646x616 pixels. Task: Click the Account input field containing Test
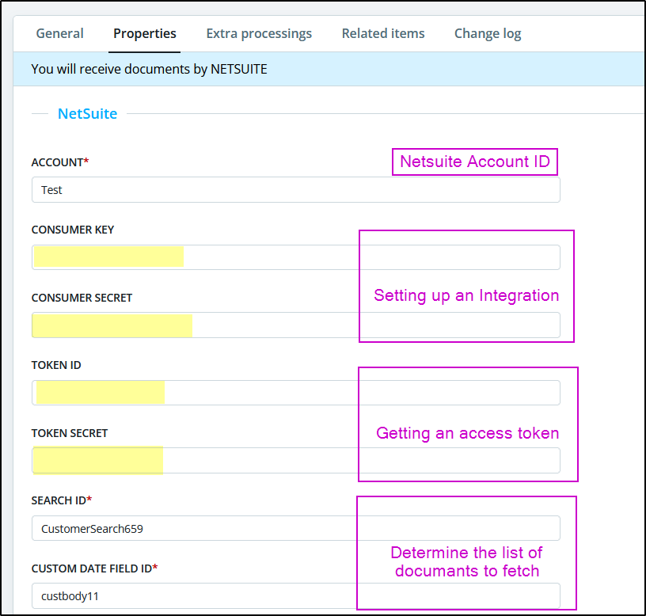[x=296, y=190]
